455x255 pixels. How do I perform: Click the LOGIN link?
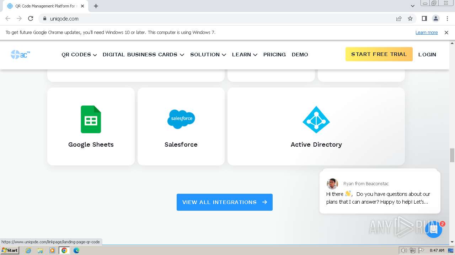click(427, 55)
